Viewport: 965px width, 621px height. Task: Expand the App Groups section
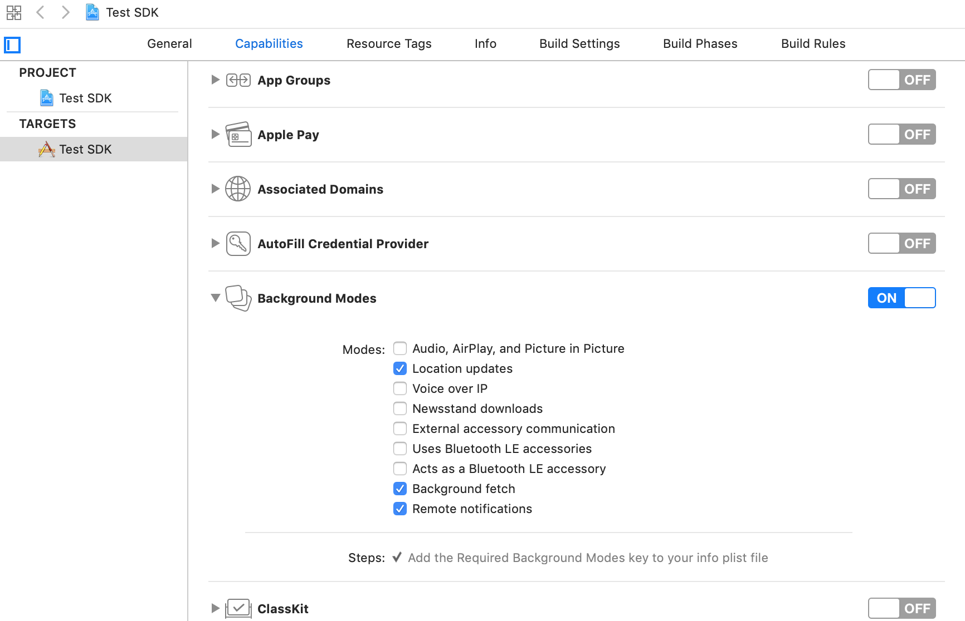point(215,80)
